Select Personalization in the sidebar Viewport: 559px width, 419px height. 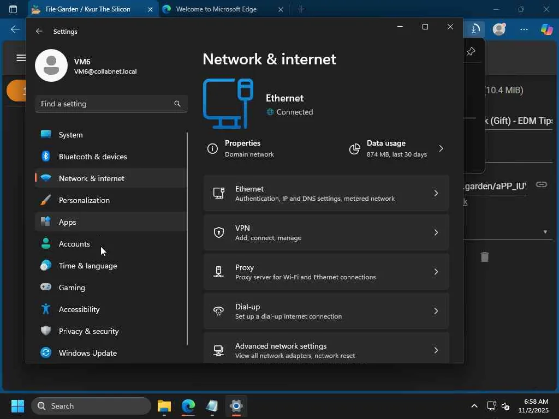click(x=84, y=200)
